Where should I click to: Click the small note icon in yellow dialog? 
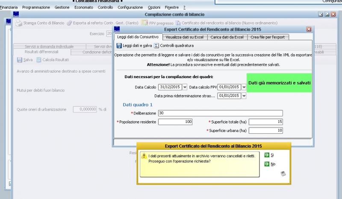283,174
